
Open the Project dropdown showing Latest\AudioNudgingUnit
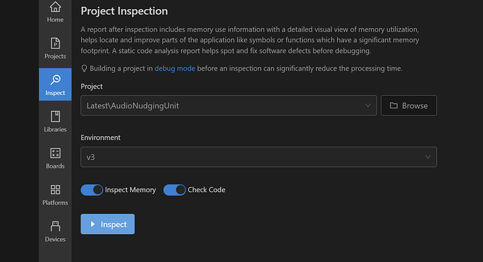[229, 105]
